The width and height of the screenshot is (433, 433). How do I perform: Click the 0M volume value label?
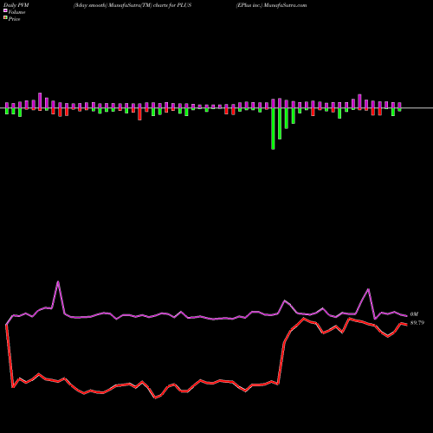[414, 314]
